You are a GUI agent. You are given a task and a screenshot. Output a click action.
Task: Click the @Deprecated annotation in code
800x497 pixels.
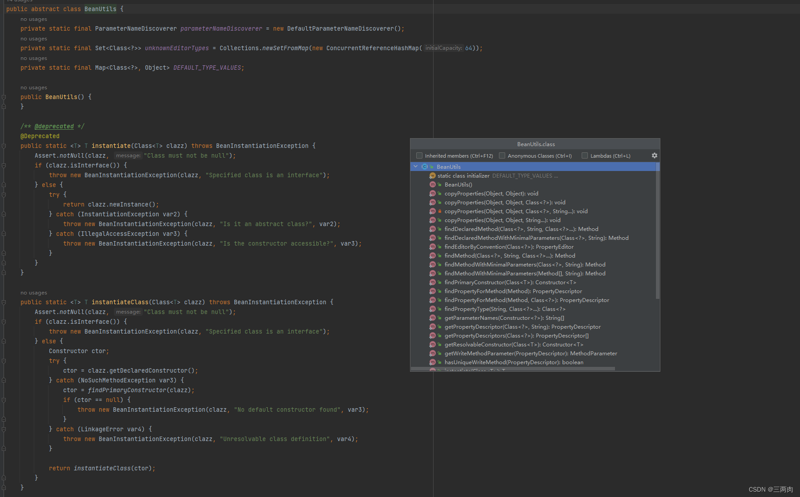tap(40, 136)
